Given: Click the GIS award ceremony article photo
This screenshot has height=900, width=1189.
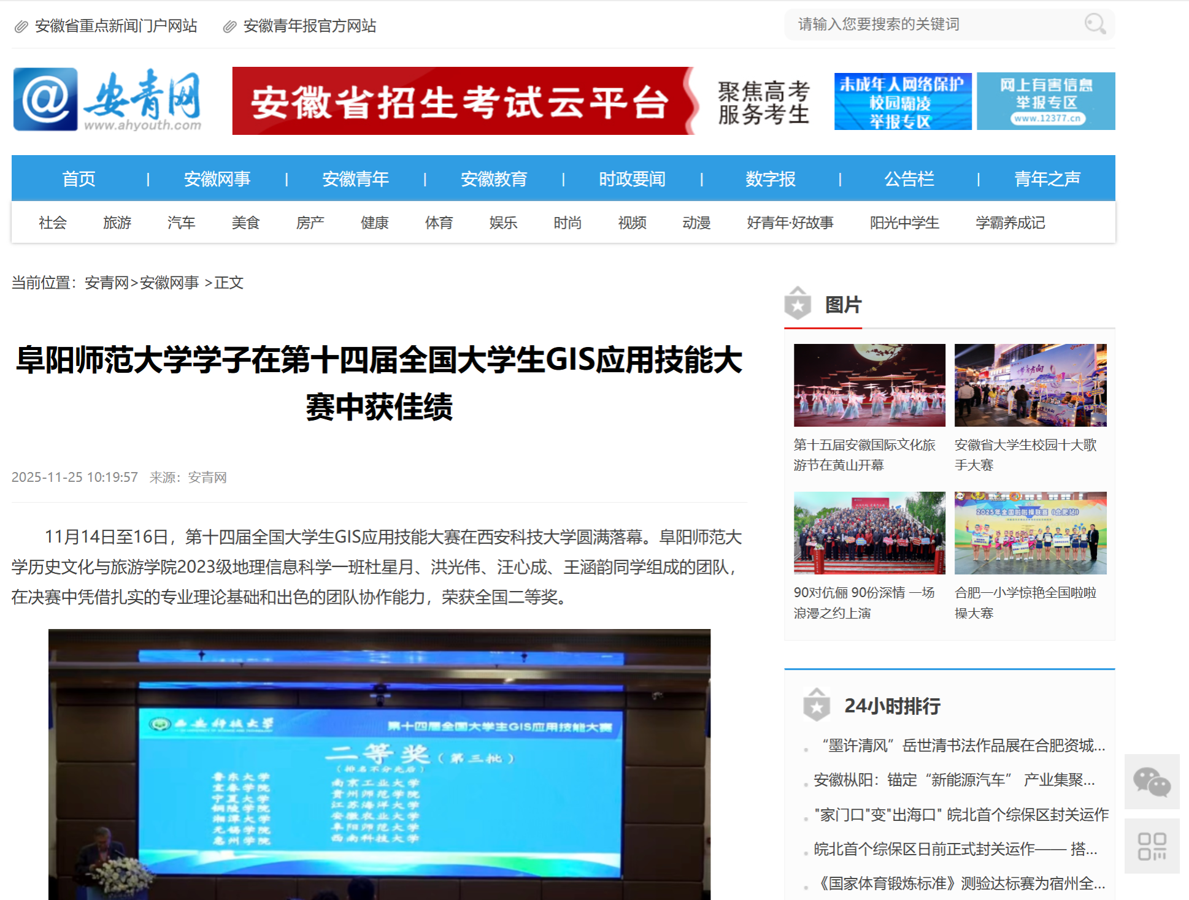Looking at the screenshot, I should point(379,764).
